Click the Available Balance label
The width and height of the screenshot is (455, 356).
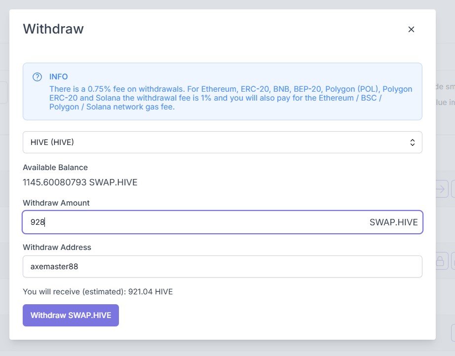tap(55, 167)
